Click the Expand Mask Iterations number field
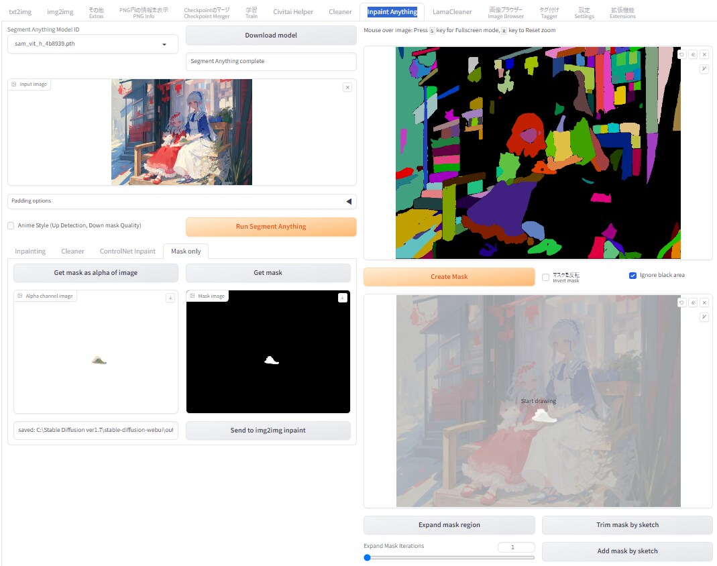This screenshot has width=717, height=566. pyautogui.click(x=516, y=547)
